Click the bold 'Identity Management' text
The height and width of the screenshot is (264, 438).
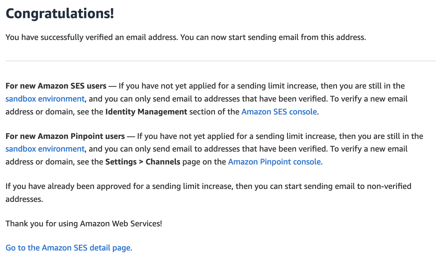tap(146, 112)
